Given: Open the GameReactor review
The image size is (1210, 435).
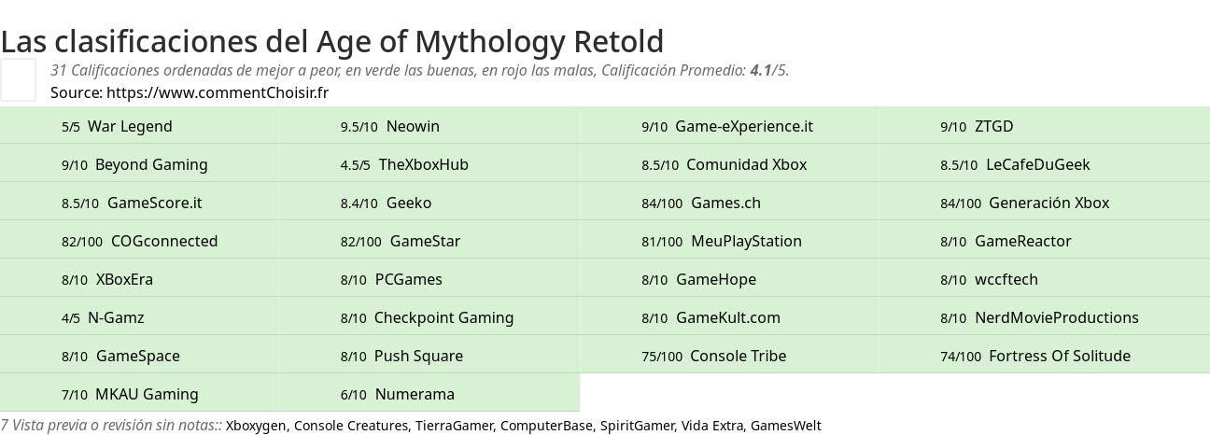Looking at the screenshot, I should (x=1022, y=242).
